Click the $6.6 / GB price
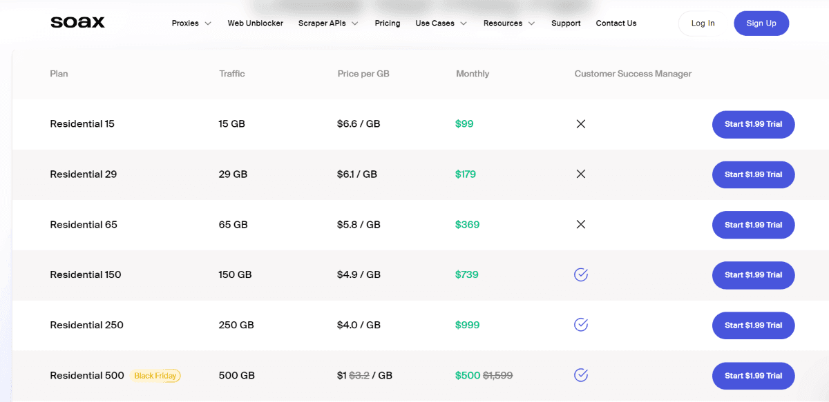Screen dimensions: 829x402 click(359, 124)
